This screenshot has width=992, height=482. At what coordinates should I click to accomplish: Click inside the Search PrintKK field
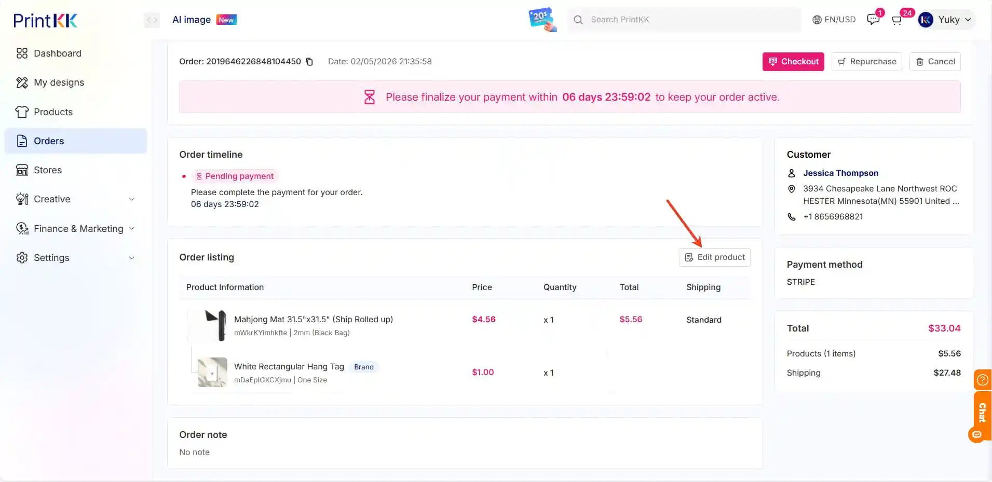click(x=675, y=20)
